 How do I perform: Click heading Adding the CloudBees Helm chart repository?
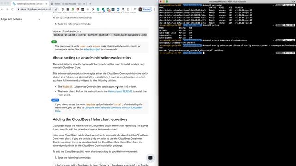click(x=90, y=119)
